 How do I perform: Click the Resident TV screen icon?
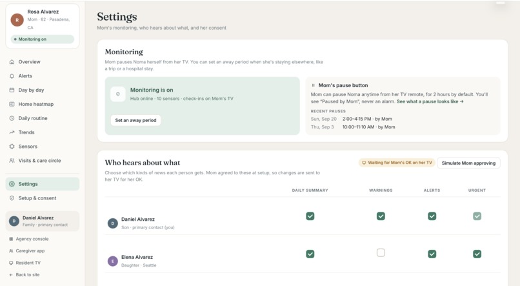[x=11, y=263]
